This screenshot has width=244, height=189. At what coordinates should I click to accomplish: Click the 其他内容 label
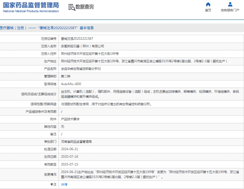[50, 126]
